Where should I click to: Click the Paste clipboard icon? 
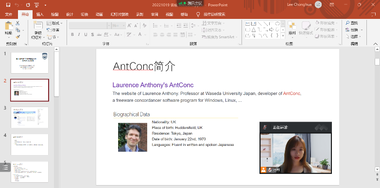(9, 26)
